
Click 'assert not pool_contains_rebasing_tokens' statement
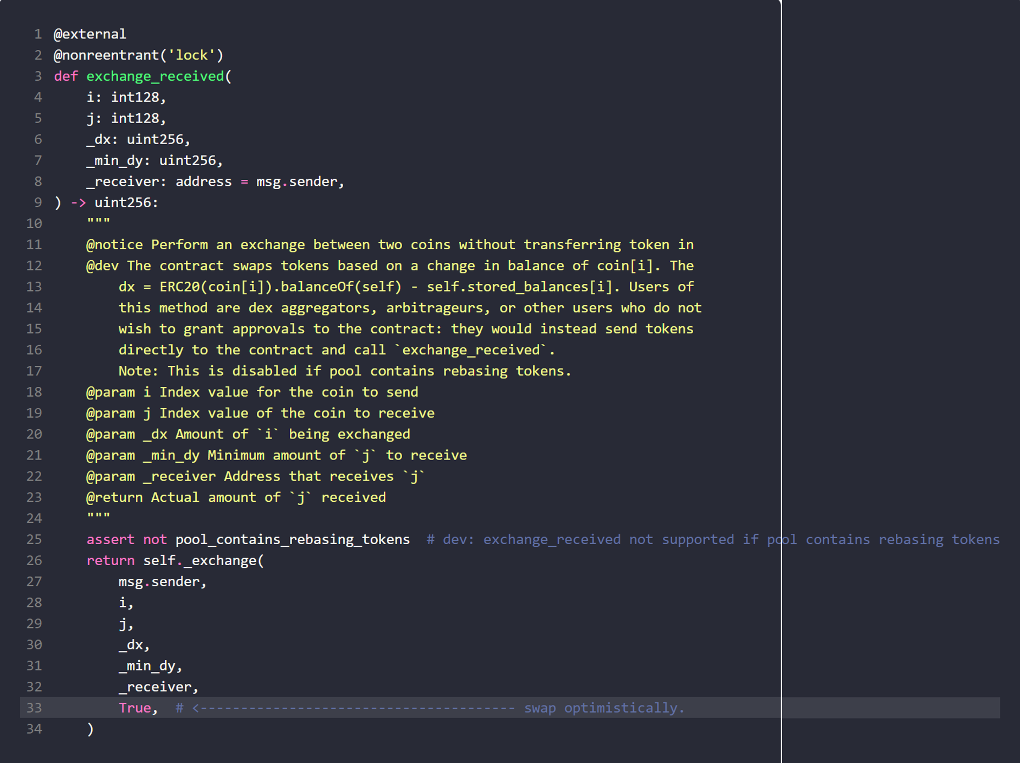tap(248, 540)
